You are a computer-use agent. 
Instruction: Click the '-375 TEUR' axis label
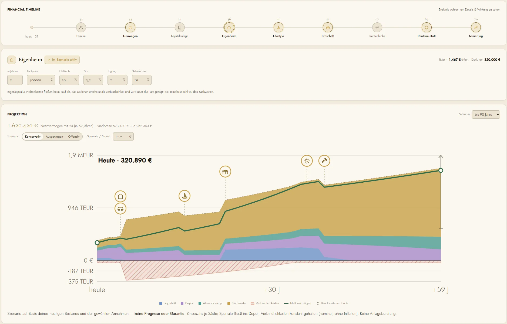(80, 282)
